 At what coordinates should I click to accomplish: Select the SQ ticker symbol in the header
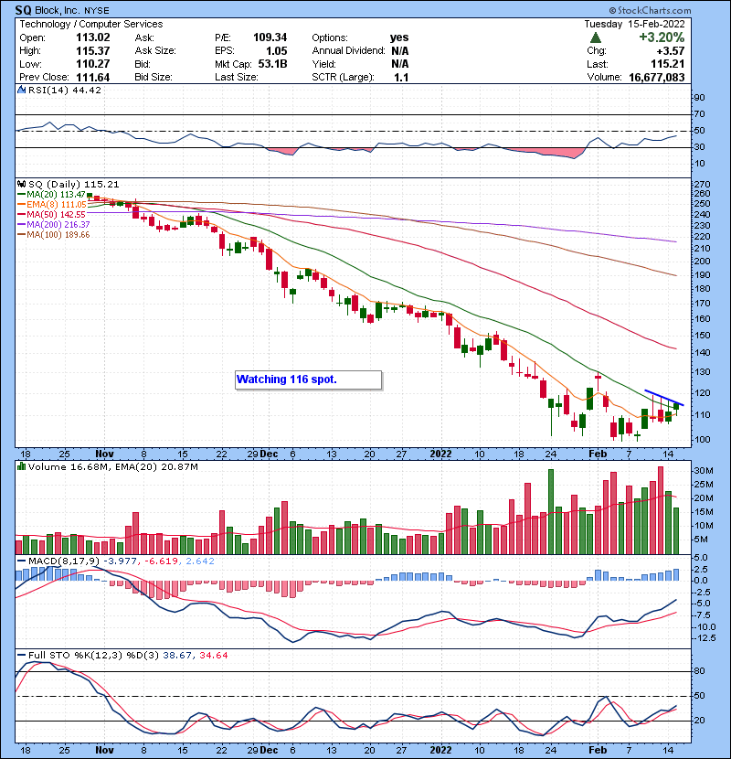[23, 10]
